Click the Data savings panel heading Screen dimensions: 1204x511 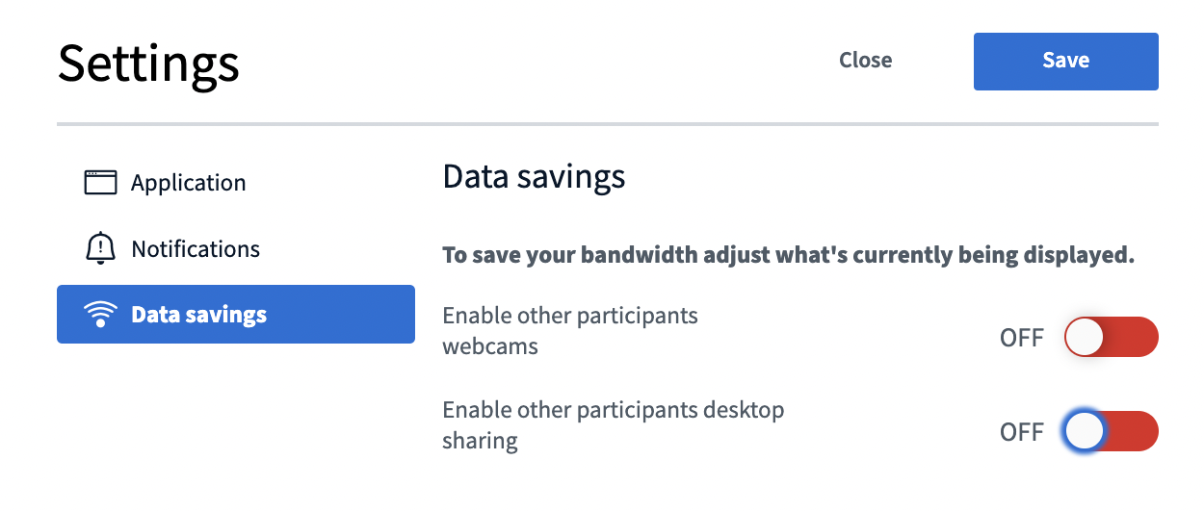tap(534, 177)
